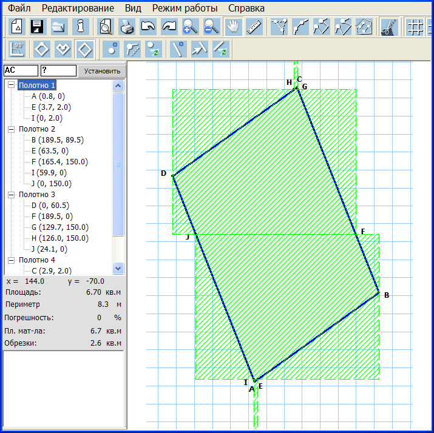Activate the scissors cutting layout icon
Viewport: 434px width, 433px height.
[x=390, y=27]
